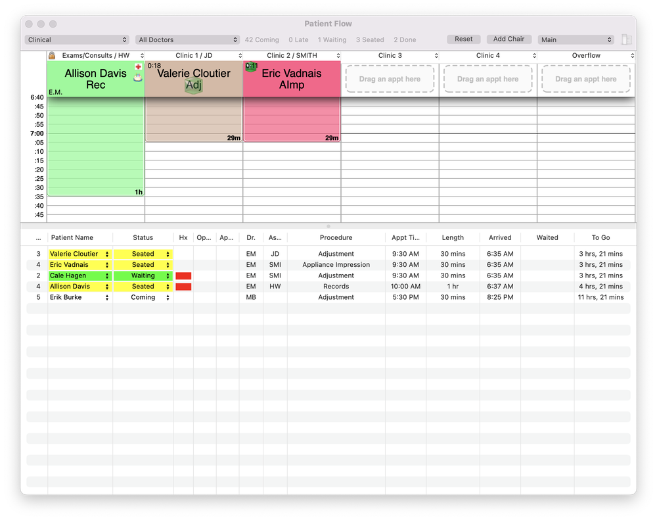This screenshot has height=520, width=657.
Task: Change Allison Davis's Seated status
Action: tap(143, 287)
